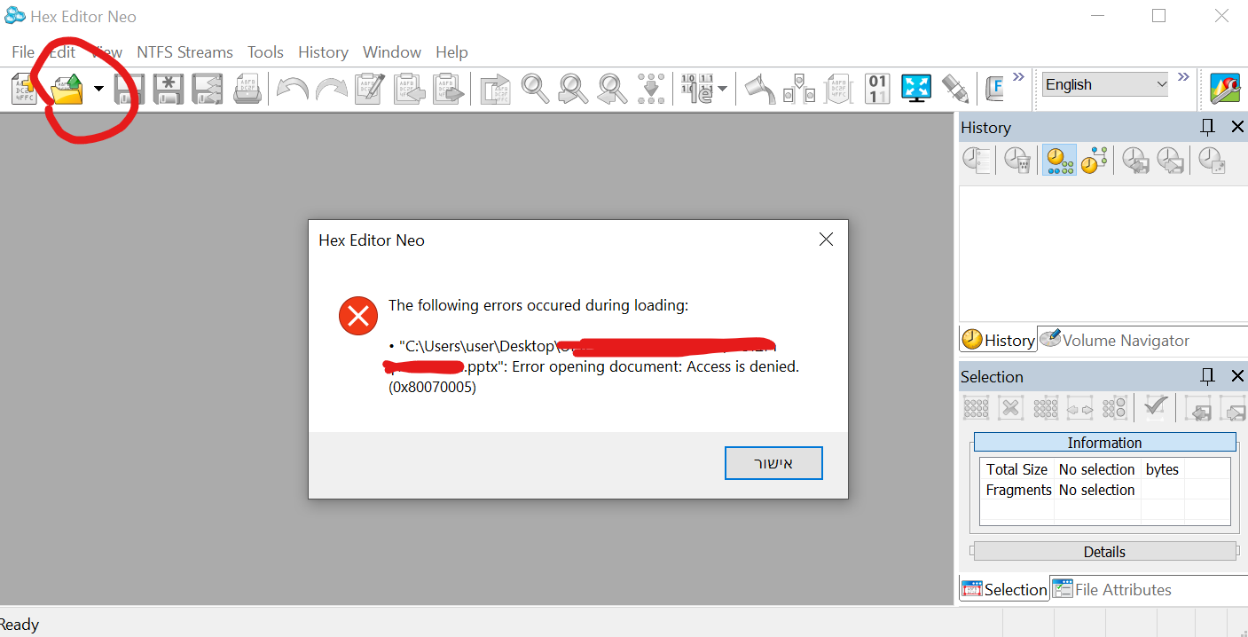
Task: Click the purge history trash icon
Action: click(x=1017, y=161)
